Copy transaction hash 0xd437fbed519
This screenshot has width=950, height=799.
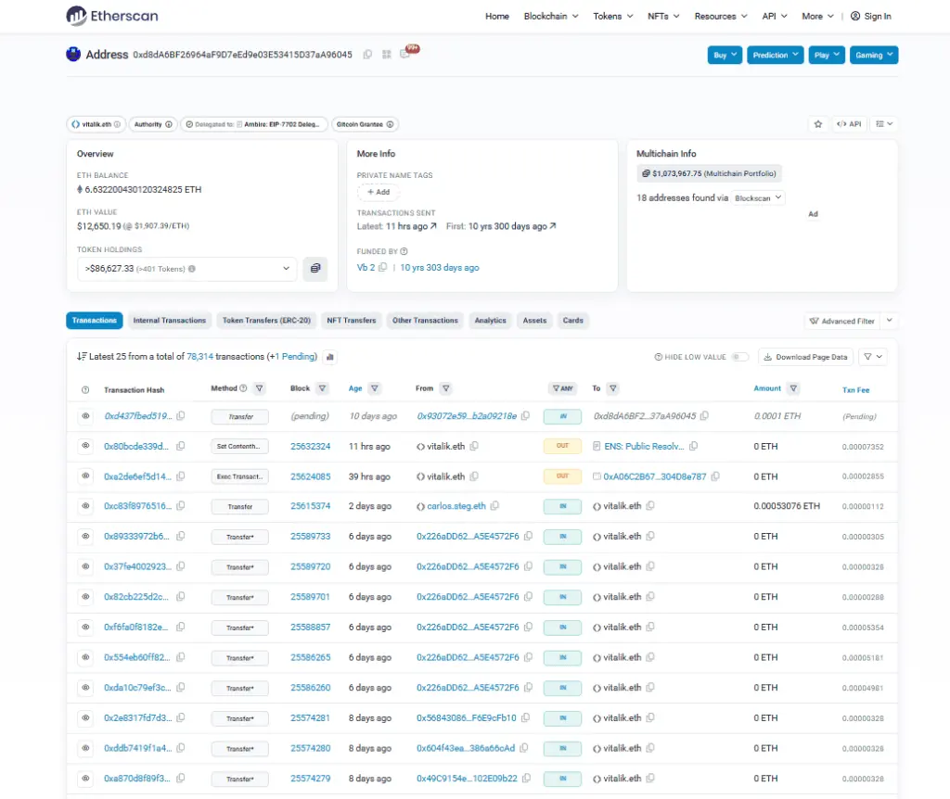point(181,416)
